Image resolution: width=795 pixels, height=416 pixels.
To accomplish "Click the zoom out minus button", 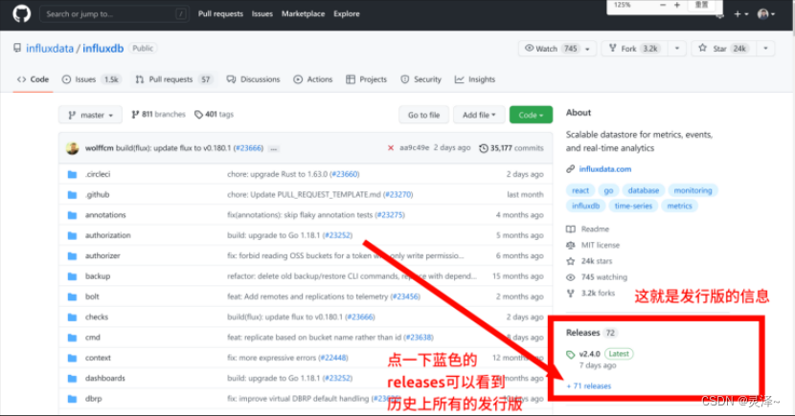I will (x=663, y=5).
